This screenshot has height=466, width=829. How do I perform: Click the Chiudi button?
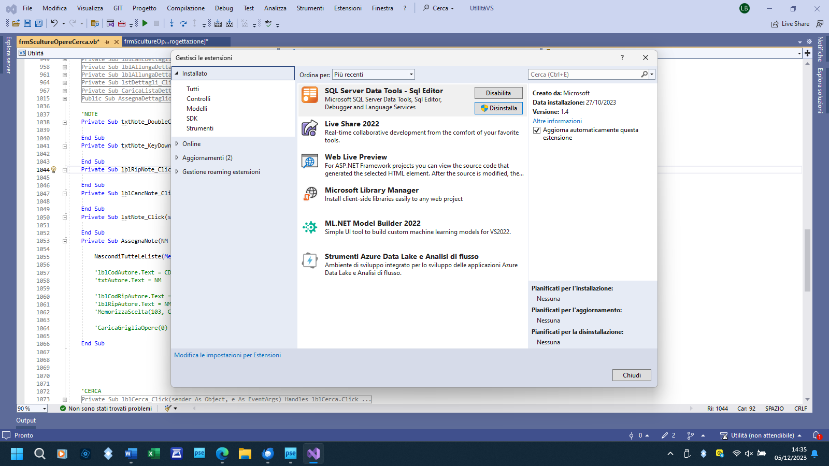632,375
